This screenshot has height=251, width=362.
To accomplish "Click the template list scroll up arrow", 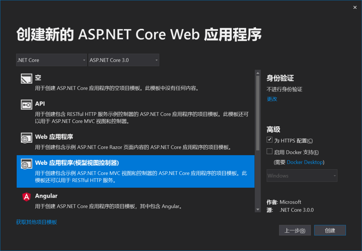I will 258,73.
